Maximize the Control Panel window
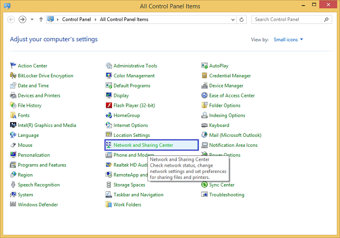The width and height of the screenshot is (340, 238). [x=314, y=4]
